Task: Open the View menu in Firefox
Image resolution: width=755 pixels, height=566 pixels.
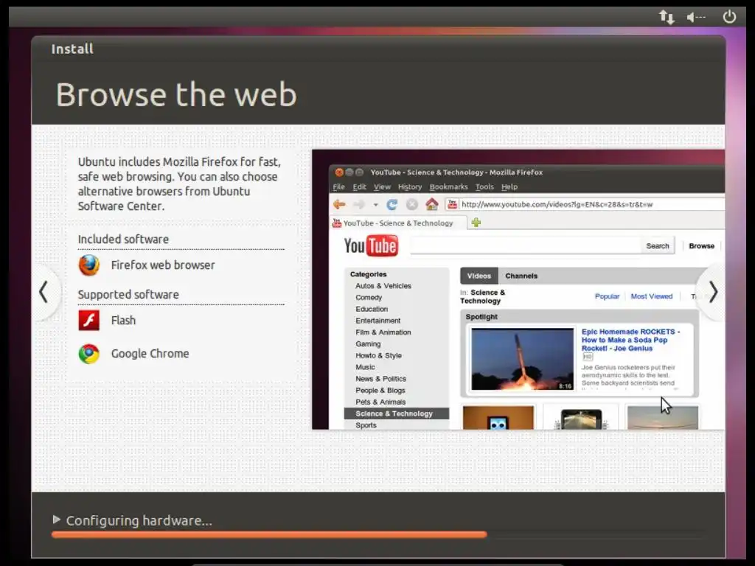Action: 382,186
